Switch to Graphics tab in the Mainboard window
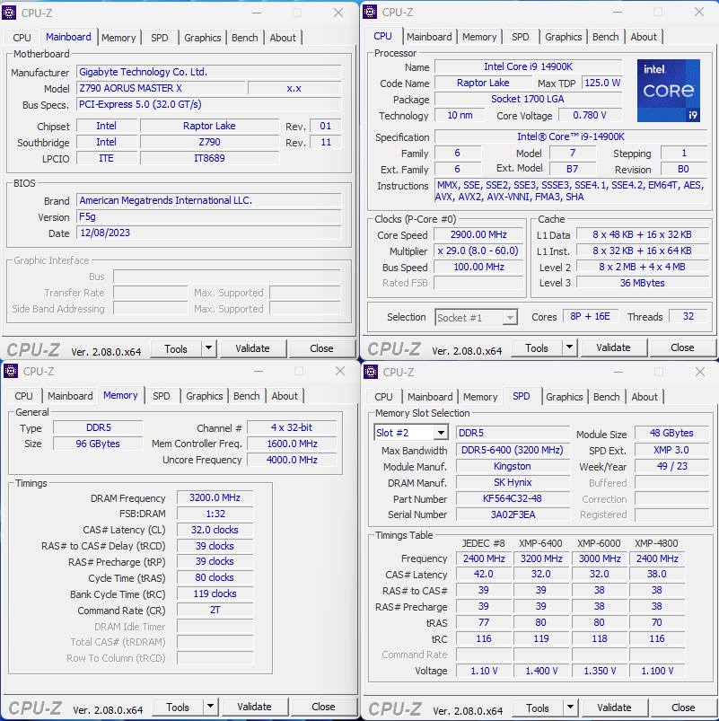The width and height of the screenshot is (719, 721). (x=202, y=38)
